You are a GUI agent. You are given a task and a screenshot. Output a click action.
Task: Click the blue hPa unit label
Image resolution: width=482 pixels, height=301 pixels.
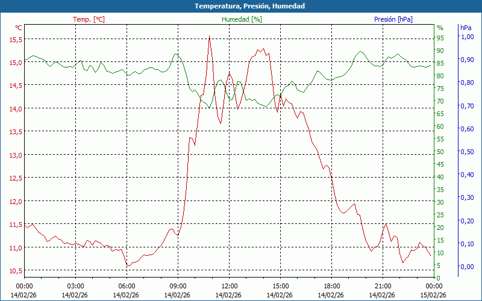[x=466, y=28]
